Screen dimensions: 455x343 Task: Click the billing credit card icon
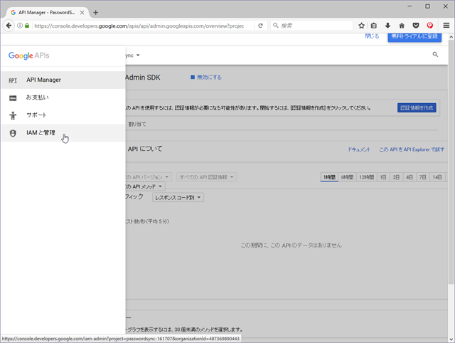point(13,98)
